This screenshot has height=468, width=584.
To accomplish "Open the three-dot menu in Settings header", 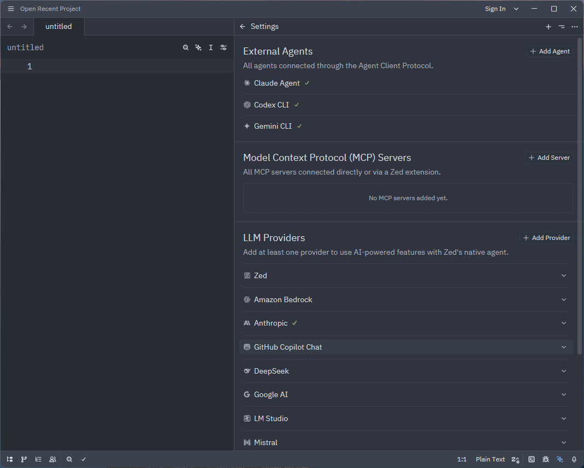I will coord(575,27).
